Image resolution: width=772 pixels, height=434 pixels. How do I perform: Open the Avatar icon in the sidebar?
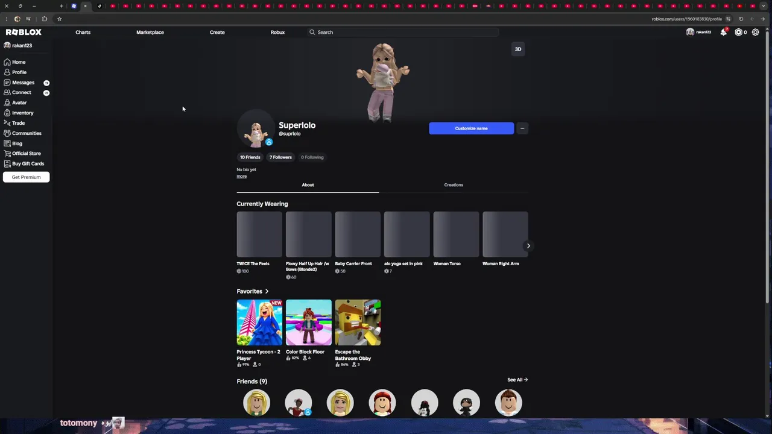[7, 102]
